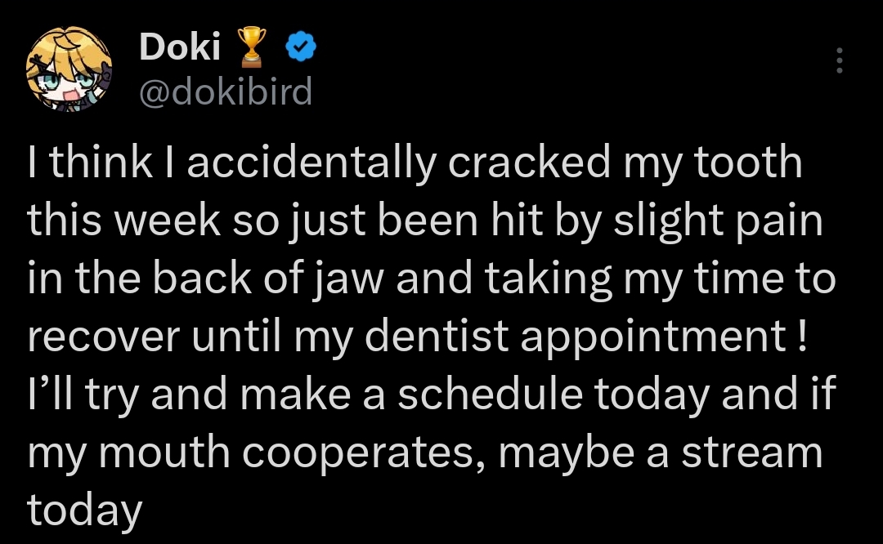Click the word 'schedule' in the tweet

tap(490, 393)
